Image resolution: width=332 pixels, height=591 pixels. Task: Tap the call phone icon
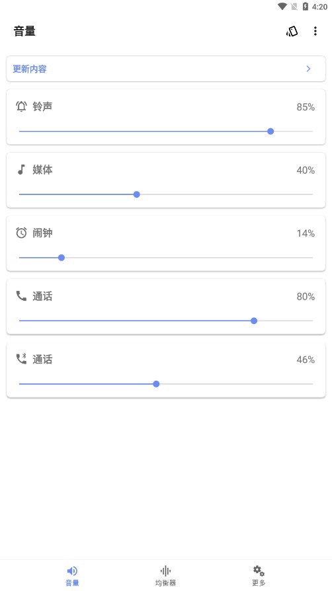[22, 296]
